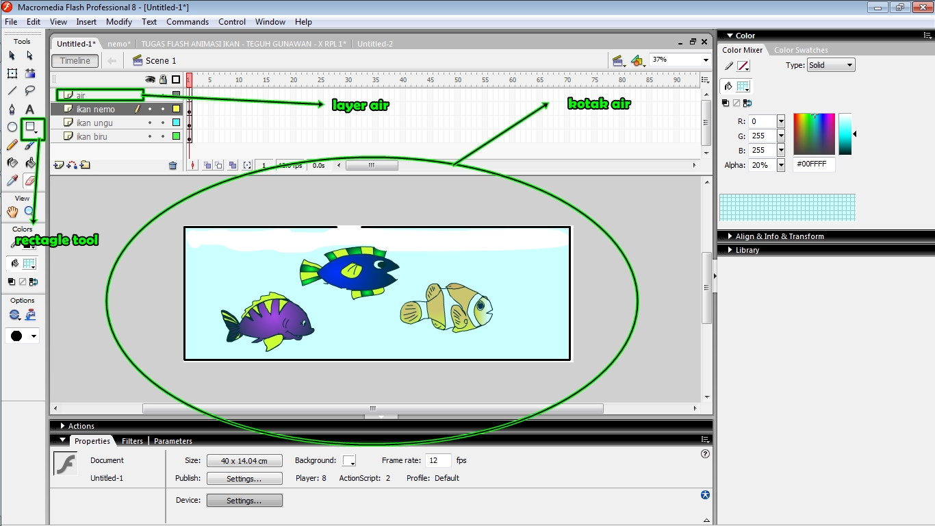
Task: Choose the Gradient Transform tool
Action: click(30, 73)
